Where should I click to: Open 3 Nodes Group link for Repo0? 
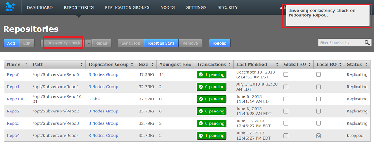coord(103,74)
